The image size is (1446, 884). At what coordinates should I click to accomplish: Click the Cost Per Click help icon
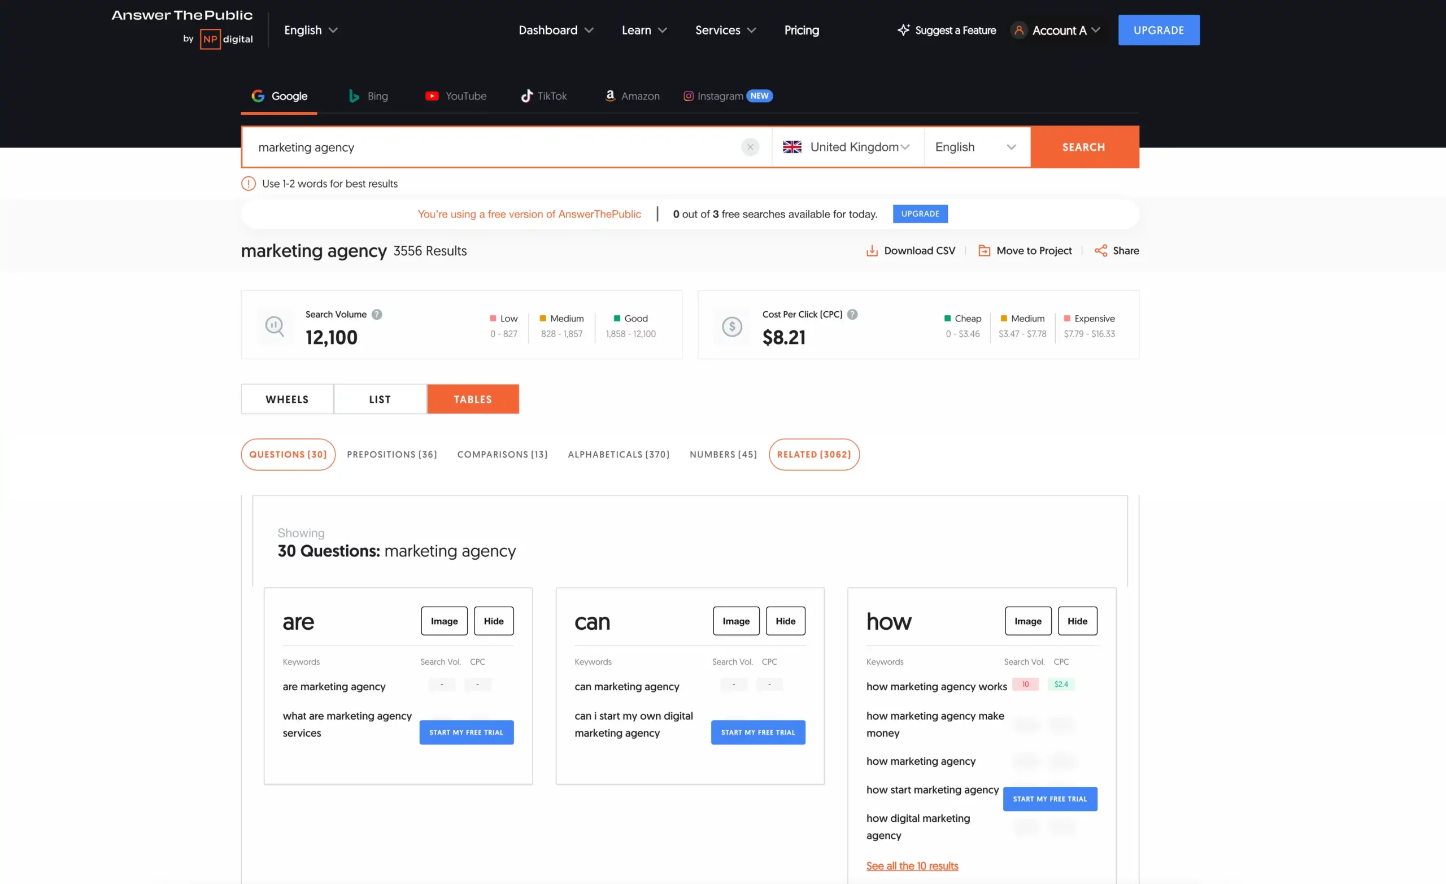click(852, 315)
